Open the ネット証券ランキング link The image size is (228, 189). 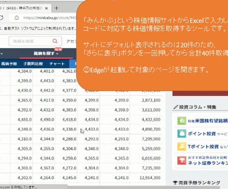click(208, 163)
